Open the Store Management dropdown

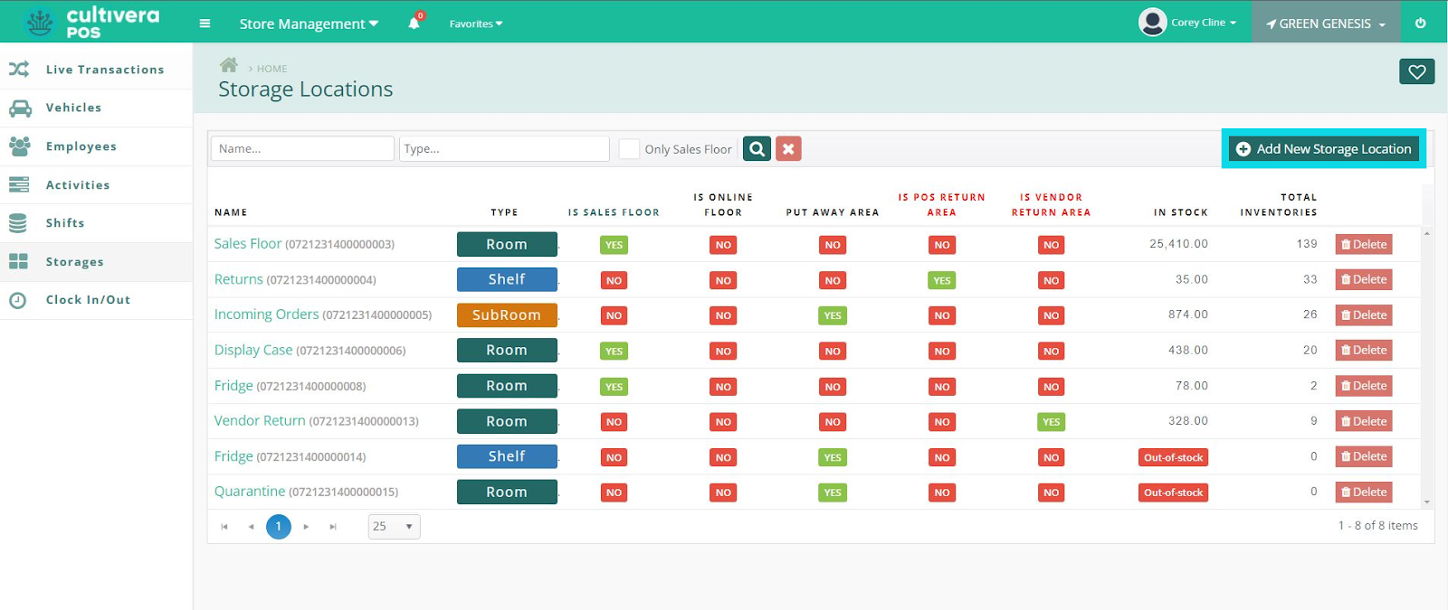tap(309, 23)
